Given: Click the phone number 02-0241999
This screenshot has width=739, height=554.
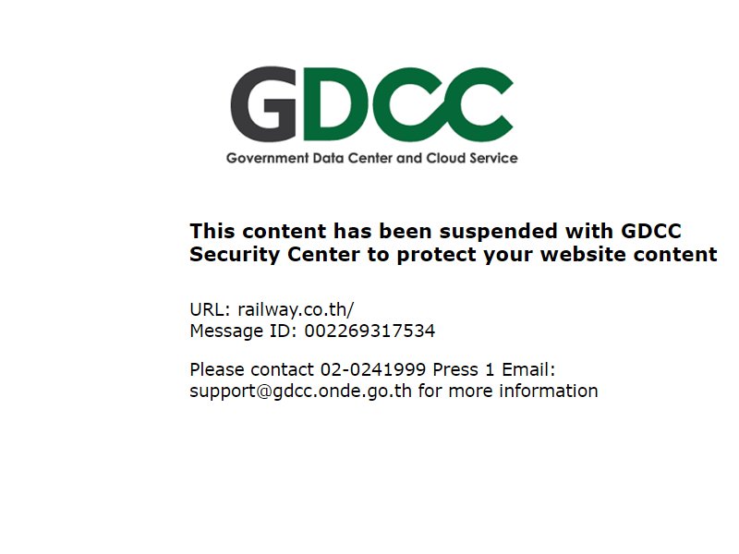Looking at the screenshot, I should click(373, 370).
